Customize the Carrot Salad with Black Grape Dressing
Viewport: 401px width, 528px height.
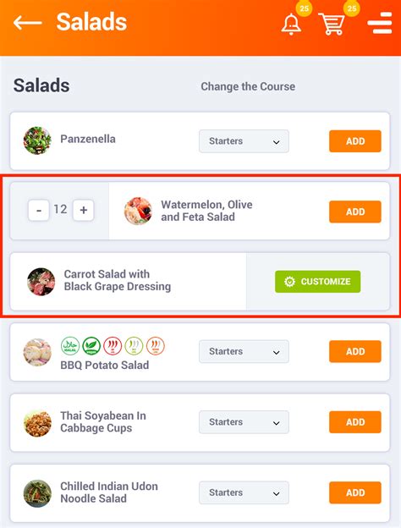tap(317, 282)
